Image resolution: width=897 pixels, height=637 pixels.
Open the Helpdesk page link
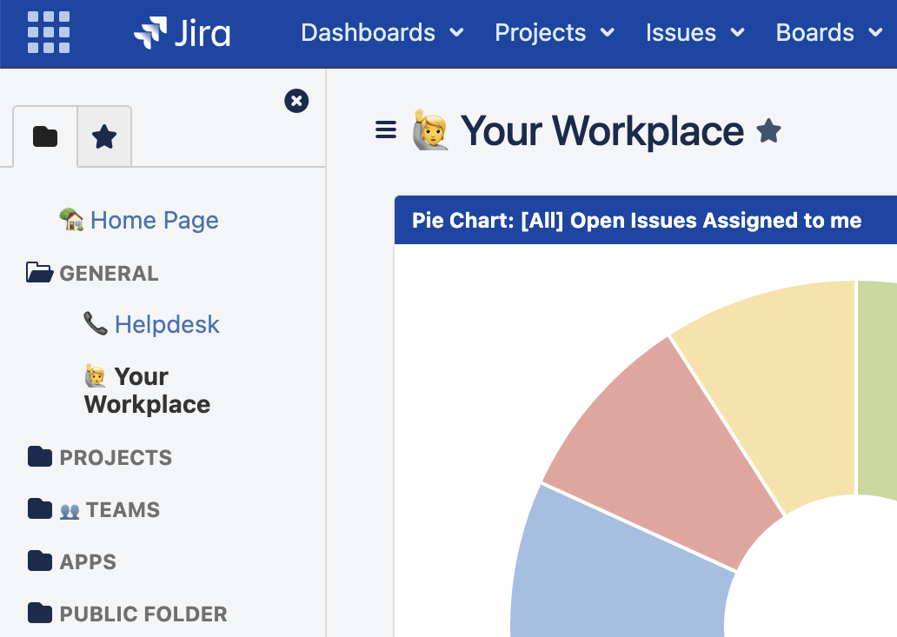pos(167,324)
